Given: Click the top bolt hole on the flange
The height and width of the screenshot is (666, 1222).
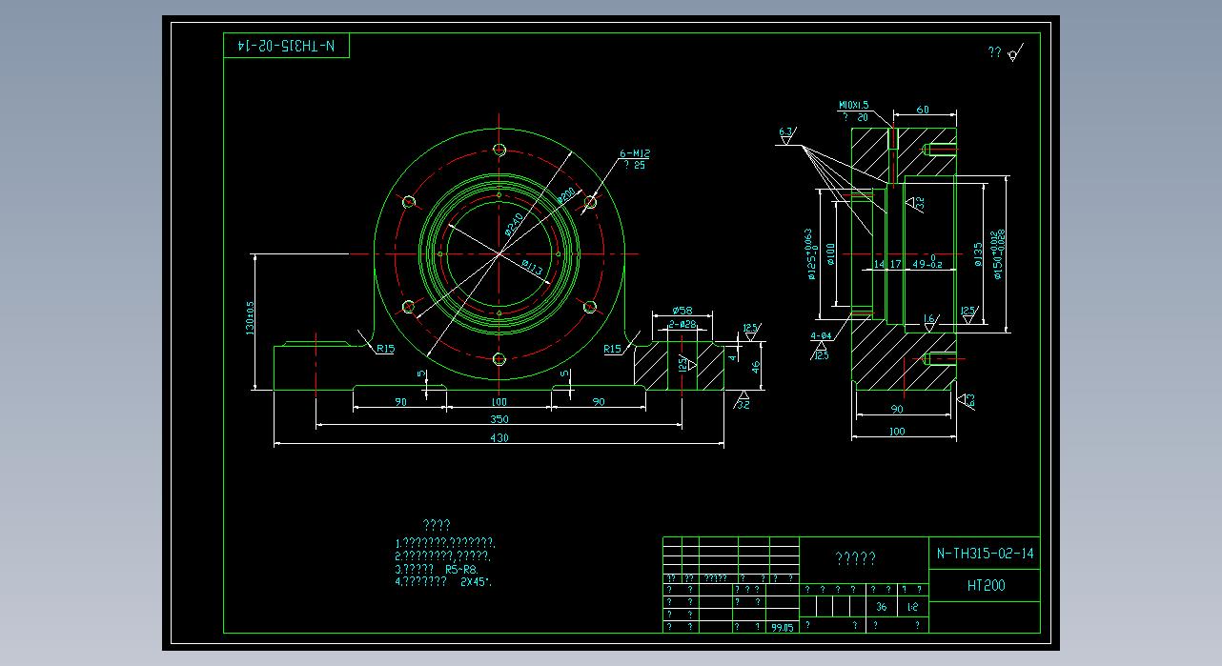Looking at the screenshot, I should [499, 150].
